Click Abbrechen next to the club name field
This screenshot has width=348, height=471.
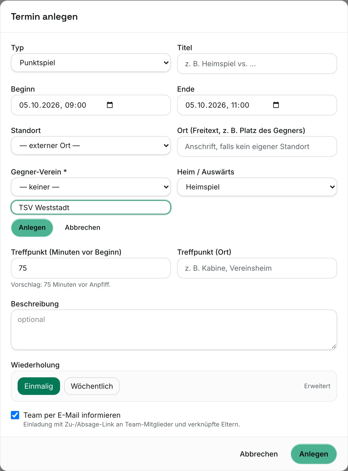coord(83,228)
